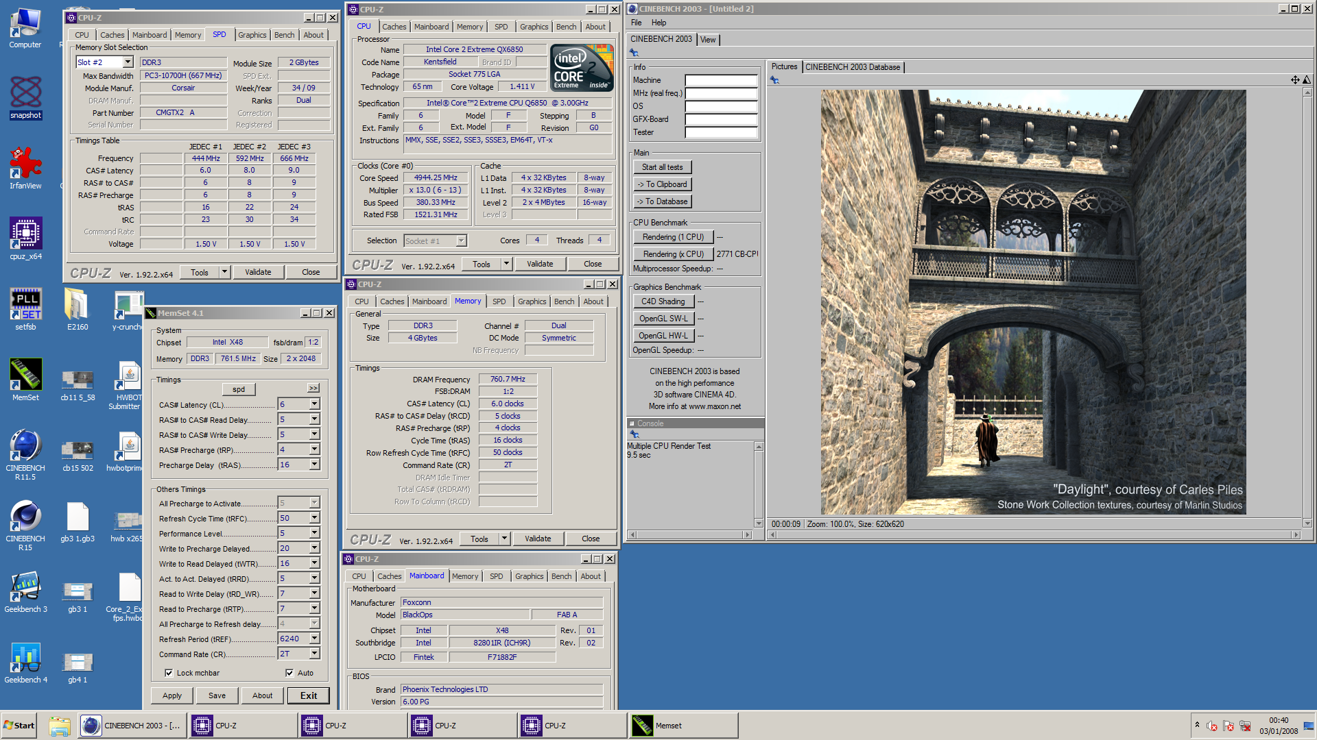Launch IrfanView from the desktop
Screen dimensions: 1317x740
[25, 168]
